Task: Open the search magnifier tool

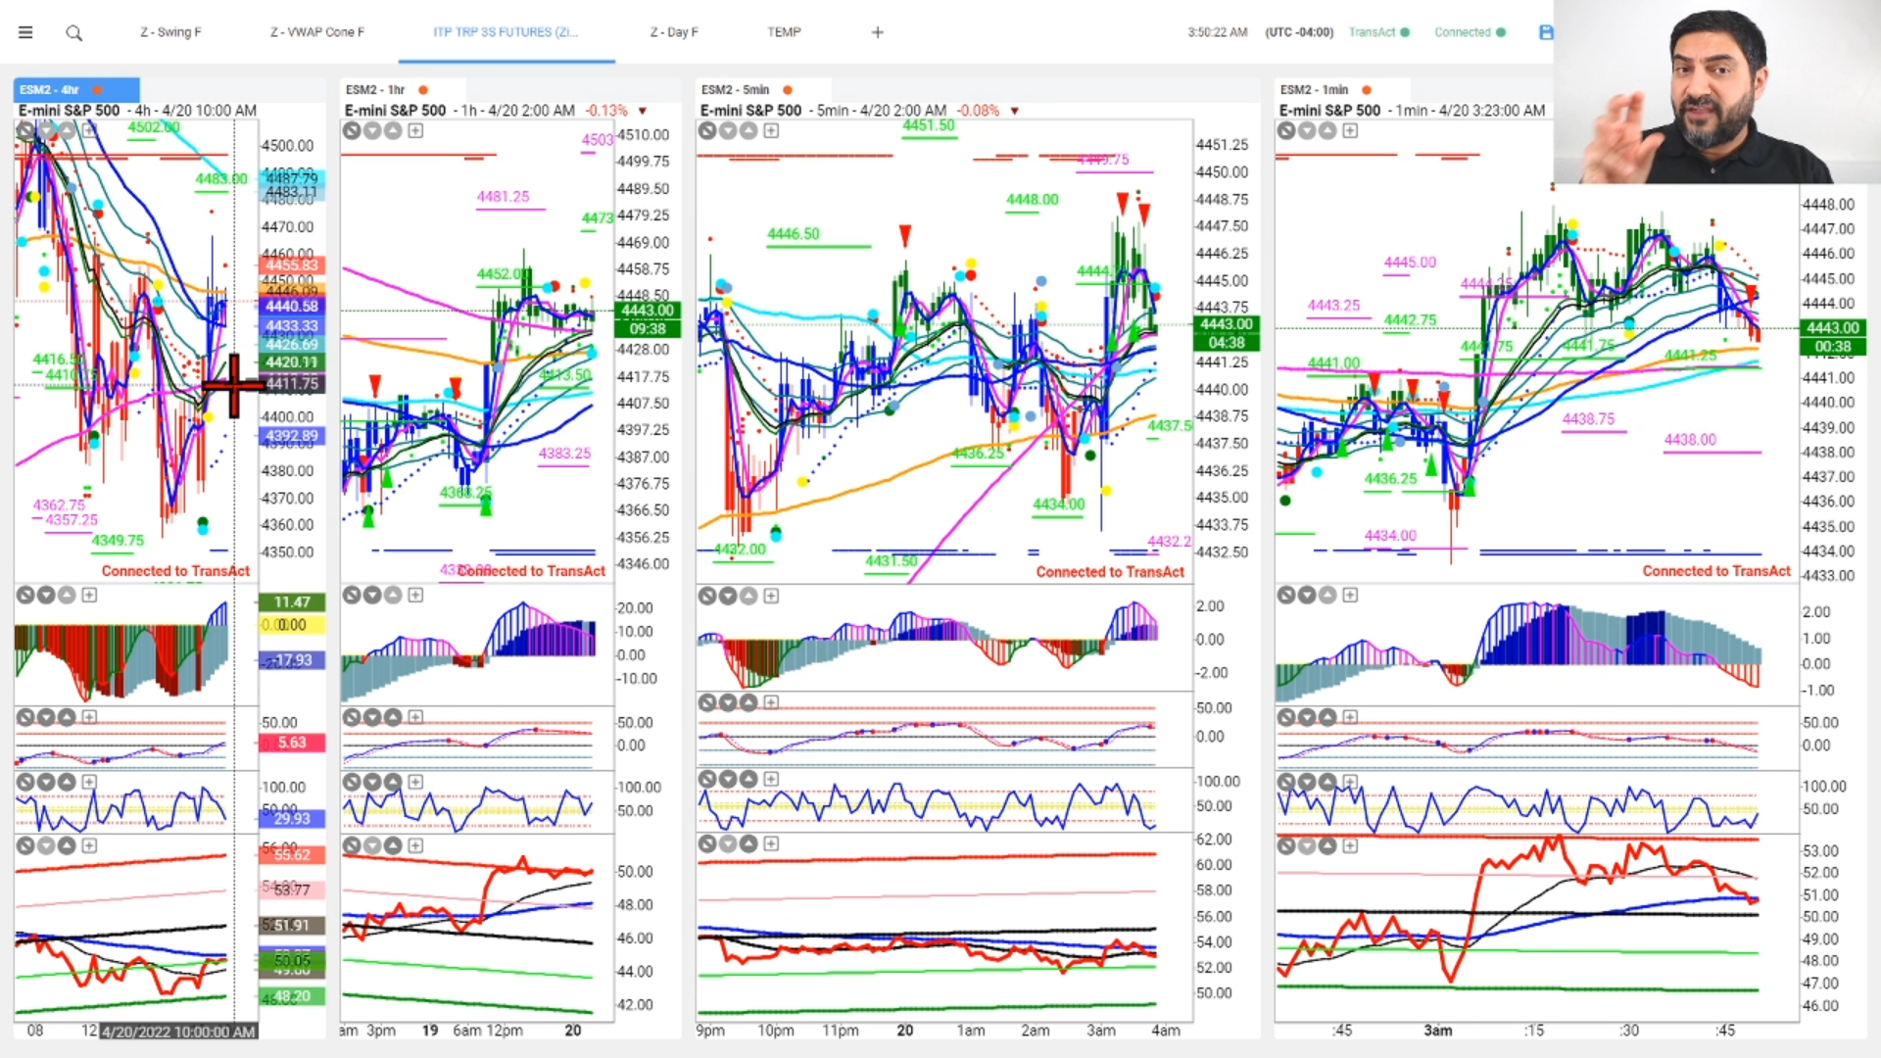Action: coord(73,32)
